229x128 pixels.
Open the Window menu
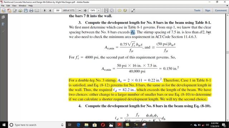pos(22,6)
